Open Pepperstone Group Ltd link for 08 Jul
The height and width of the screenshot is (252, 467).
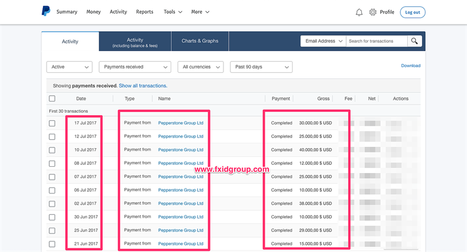(x=181, y=163)
